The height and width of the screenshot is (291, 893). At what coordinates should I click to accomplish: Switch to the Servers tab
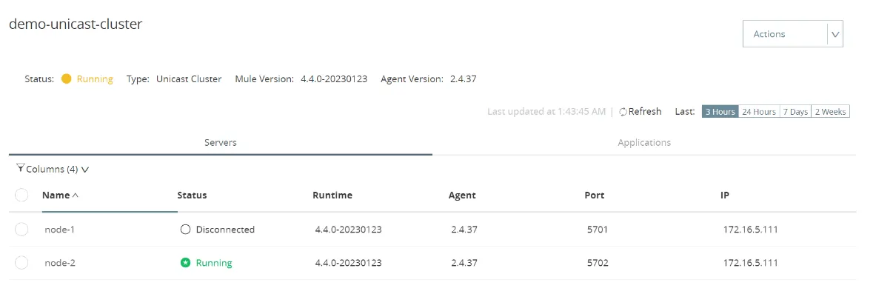pyautogui.click(x=221, y=142)
